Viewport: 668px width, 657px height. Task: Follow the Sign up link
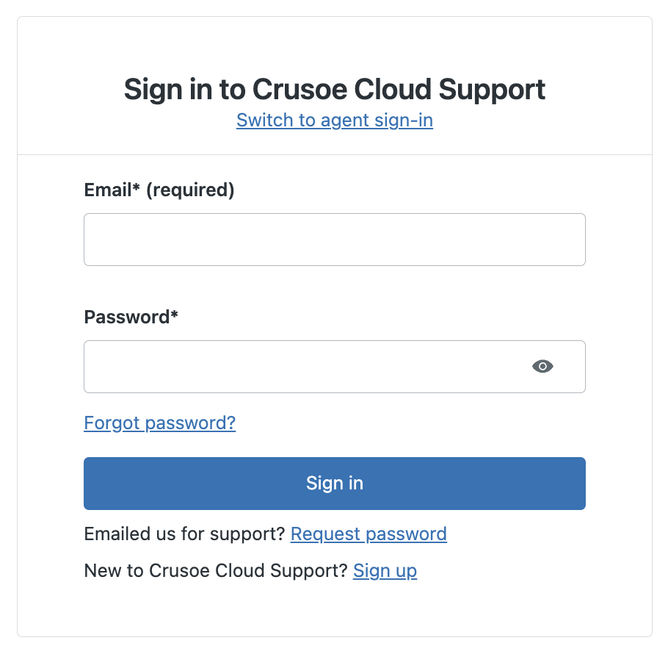pos(385,571)
